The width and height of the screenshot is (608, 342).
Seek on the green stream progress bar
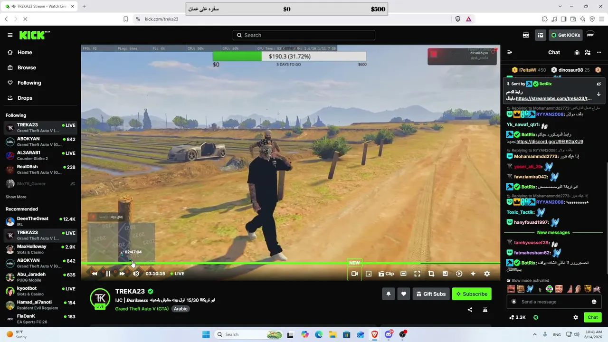(x=290, y=263)
